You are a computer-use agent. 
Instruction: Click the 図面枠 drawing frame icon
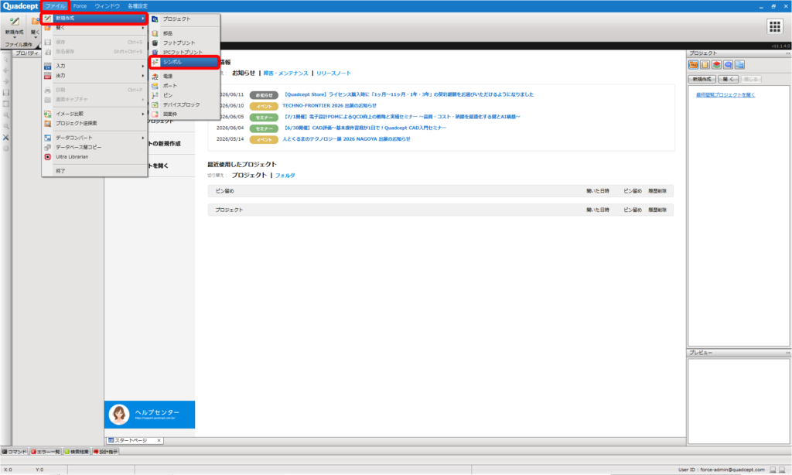155,114
